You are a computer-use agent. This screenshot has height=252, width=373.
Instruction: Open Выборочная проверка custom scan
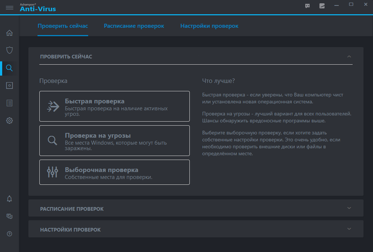coord(114,172)
